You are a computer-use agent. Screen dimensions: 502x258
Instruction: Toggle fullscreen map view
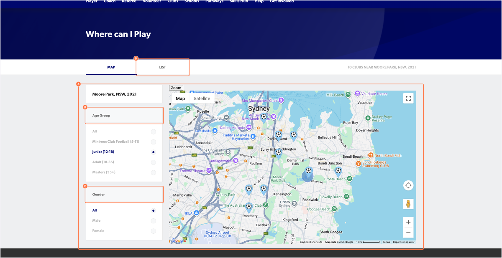click(409, 99)
